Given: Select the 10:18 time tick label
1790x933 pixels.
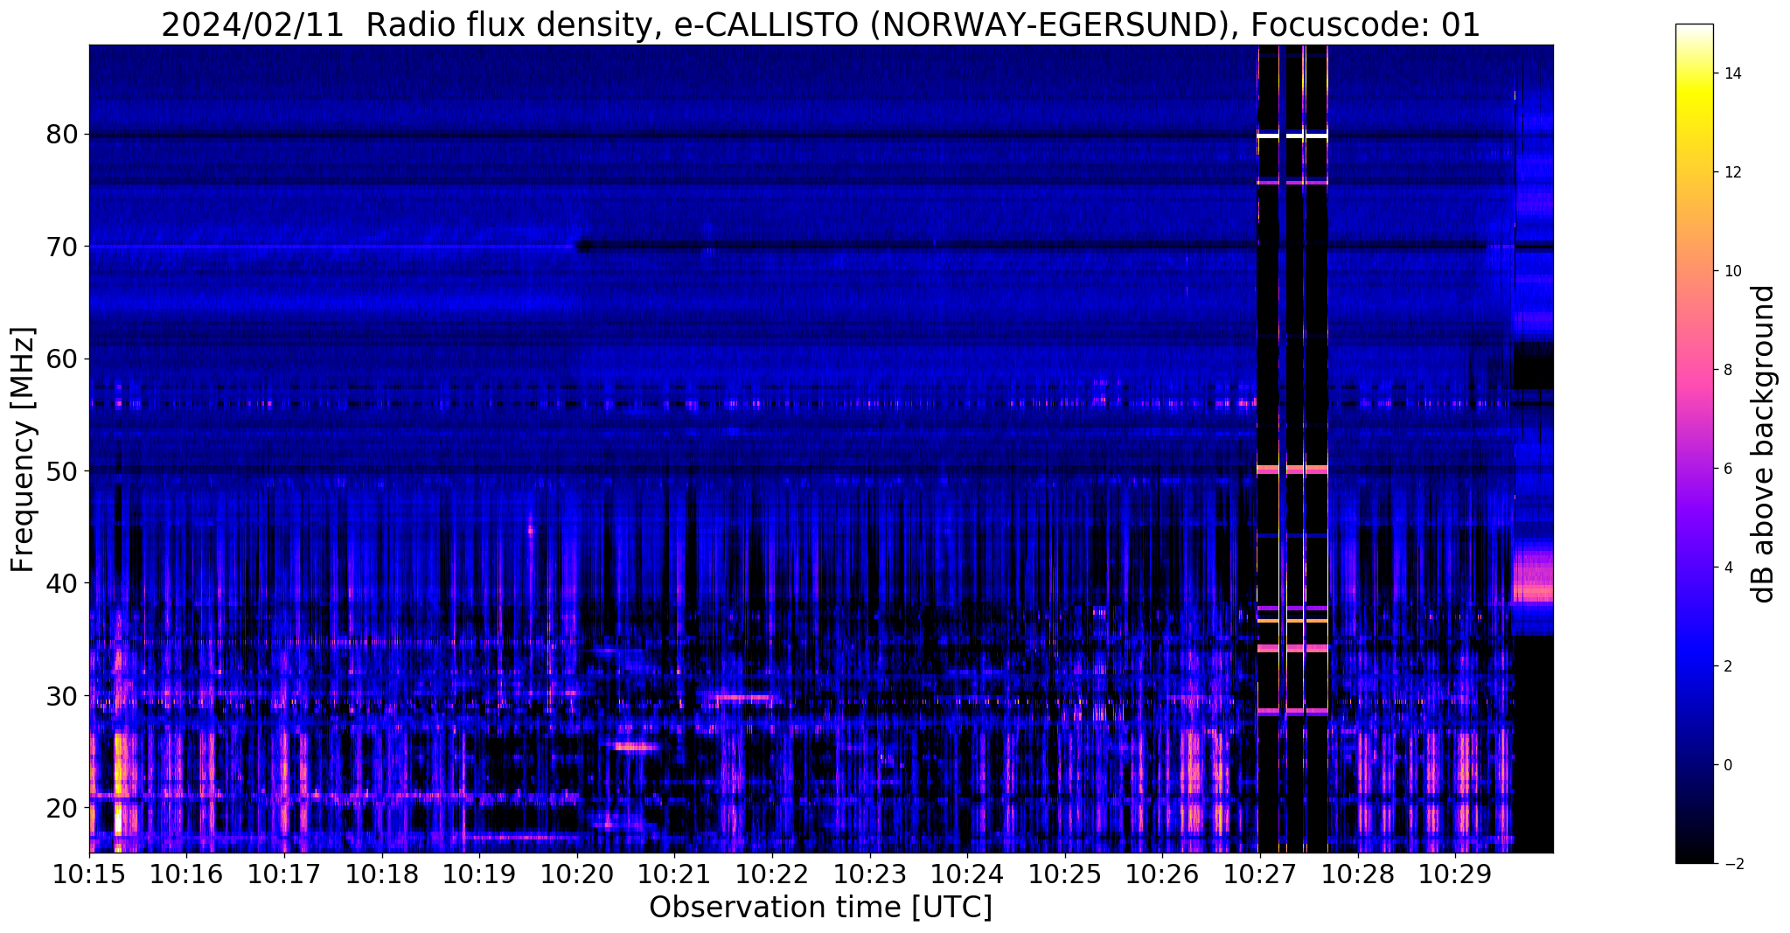Looking at the screenshot, I should [x=382, y=874].
